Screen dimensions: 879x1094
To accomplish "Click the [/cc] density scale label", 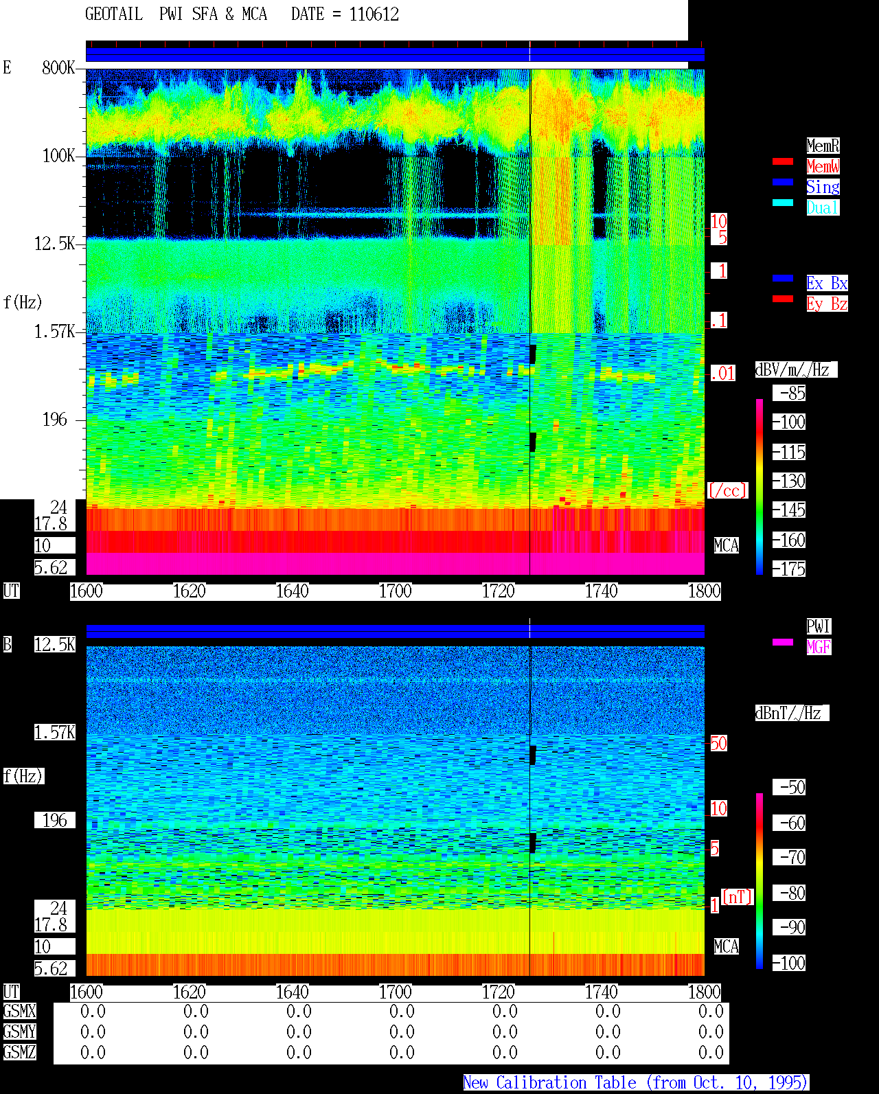I will 727,491.
